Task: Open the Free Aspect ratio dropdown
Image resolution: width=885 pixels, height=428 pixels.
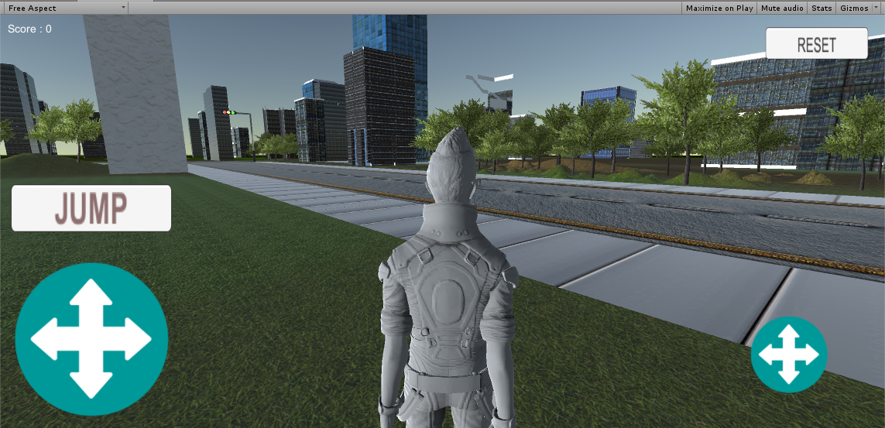Action: pos(64,8)
